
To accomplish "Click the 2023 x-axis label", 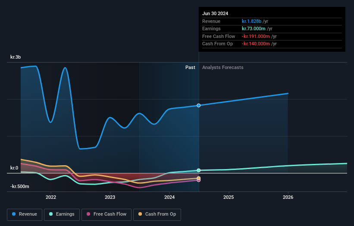I will [110, 198].
